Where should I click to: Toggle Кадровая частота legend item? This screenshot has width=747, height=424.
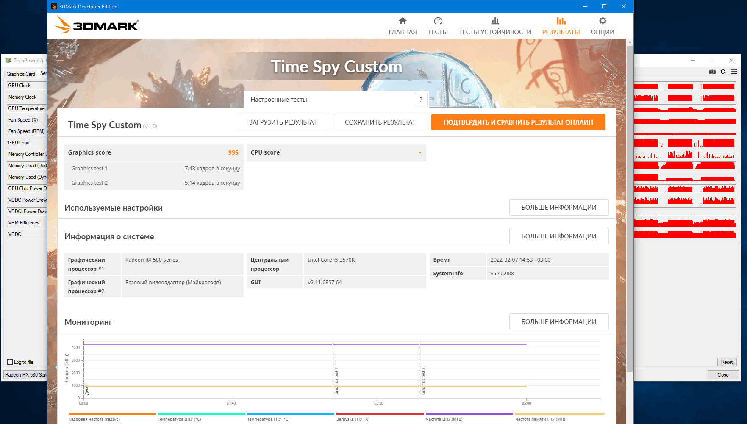[112, 417]
